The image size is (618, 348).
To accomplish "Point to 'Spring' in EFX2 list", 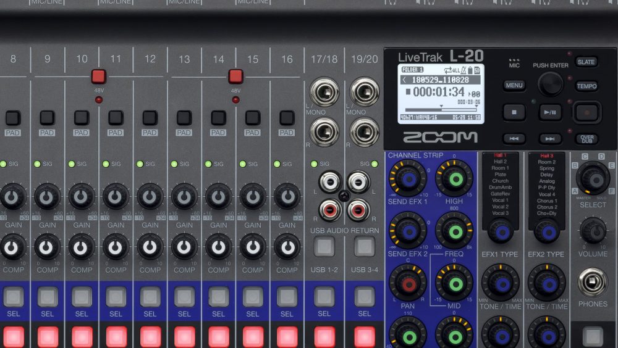I will (547, 168).
